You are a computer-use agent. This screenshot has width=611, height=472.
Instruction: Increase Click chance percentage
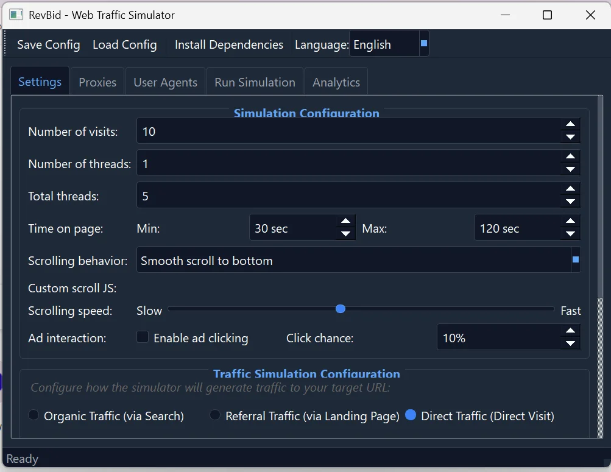click(570, 331)
